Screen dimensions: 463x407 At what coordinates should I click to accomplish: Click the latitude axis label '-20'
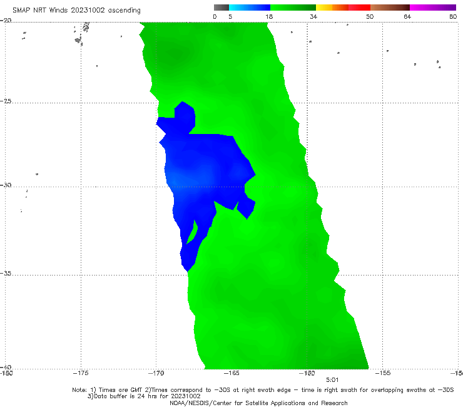click(6, 20)
